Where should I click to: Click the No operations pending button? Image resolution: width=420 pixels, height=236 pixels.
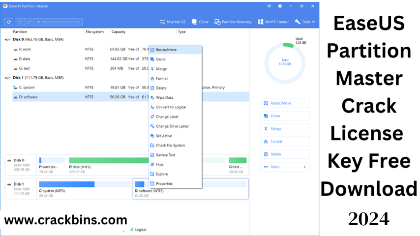tap(58, 22)
